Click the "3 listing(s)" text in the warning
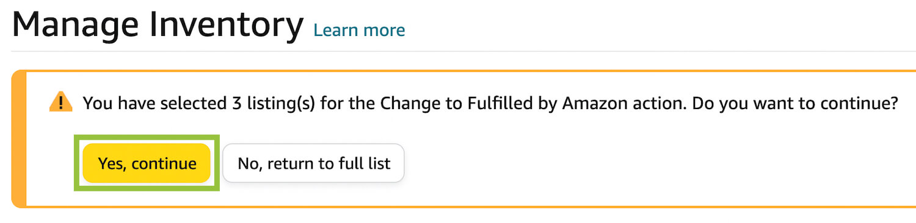Image resolution: width=916 pixels, height=223 pixels. pos(273,103)
